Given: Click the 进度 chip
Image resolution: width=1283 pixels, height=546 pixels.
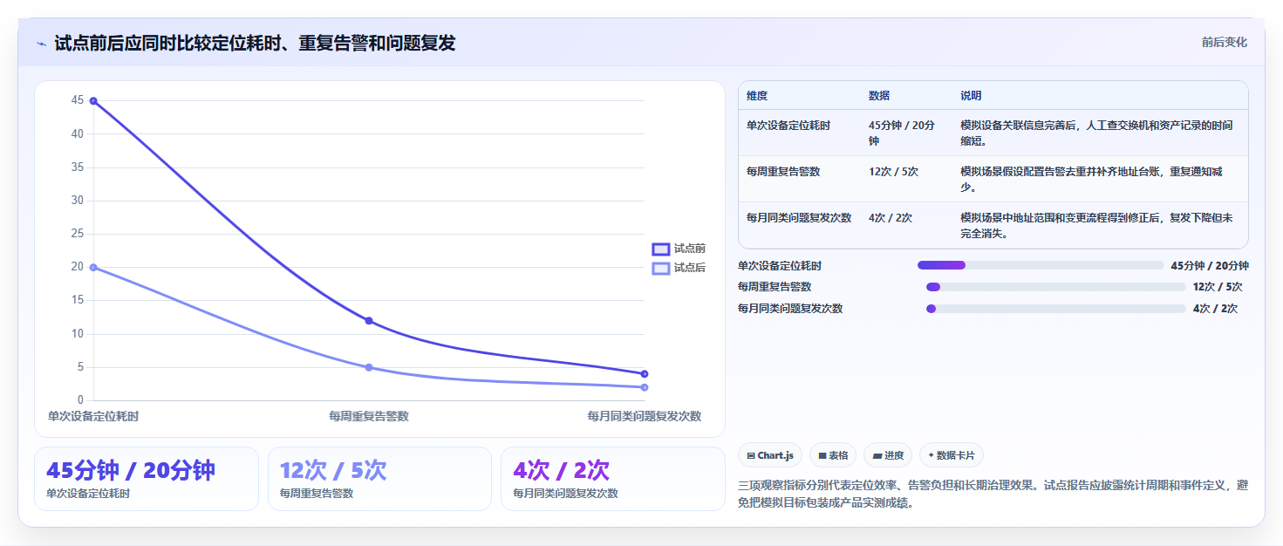Looking at the screenshot, I should (x=888, y=455).
